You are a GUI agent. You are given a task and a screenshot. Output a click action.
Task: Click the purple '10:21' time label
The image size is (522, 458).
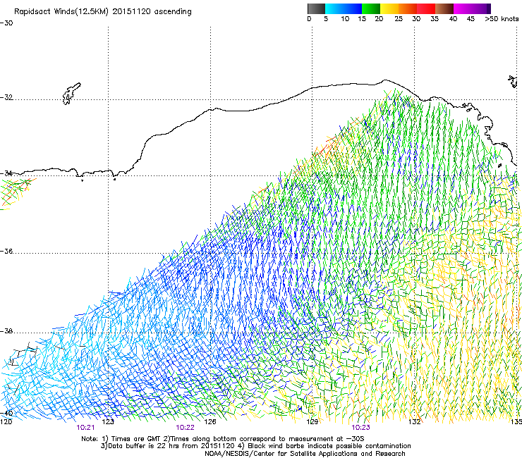[85, 428]
